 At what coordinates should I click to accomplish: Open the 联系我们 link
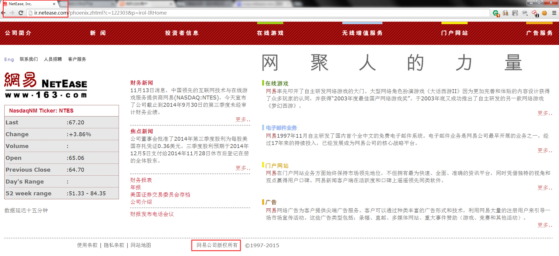point(29,59)
